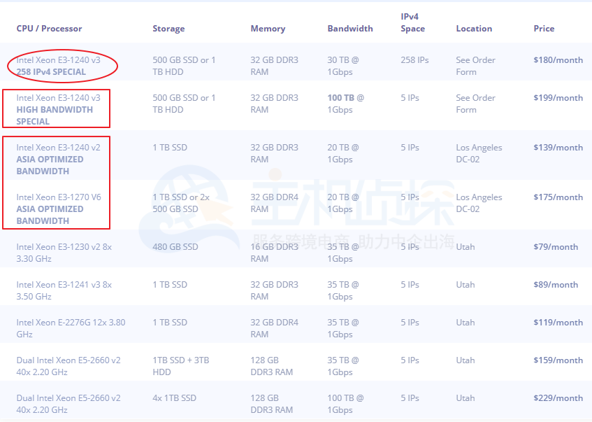Click the $79/month price
Screen dimensions: 592x422
point(556,247)
